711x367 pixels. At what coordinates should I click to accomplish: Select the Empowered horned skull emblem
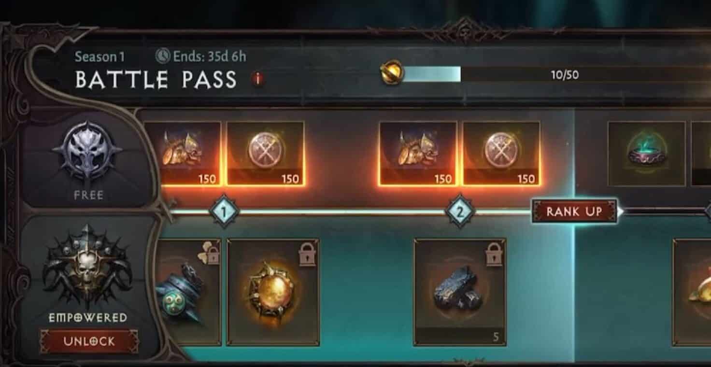88,264
